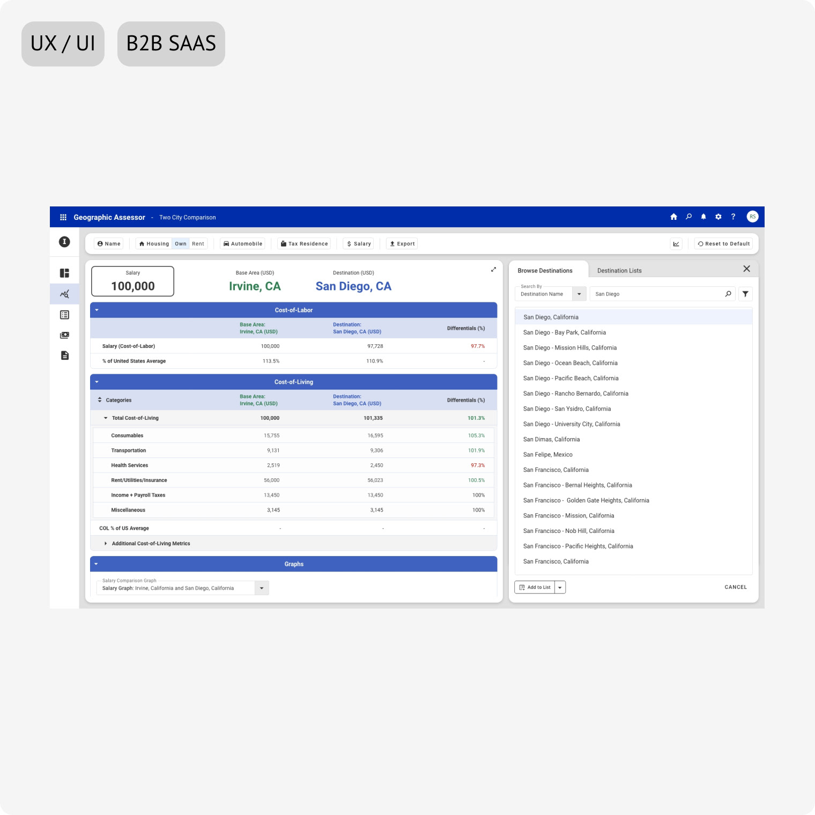Click the San Diego search field

663,294
